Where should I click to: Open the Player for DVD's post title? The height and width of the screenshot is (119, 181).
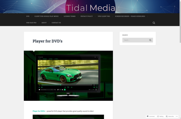coord(47,41)
